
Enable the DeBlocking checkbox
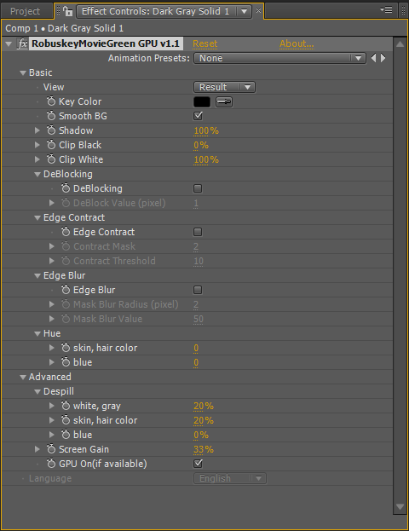pyautogui.click(x=198, y=188)
